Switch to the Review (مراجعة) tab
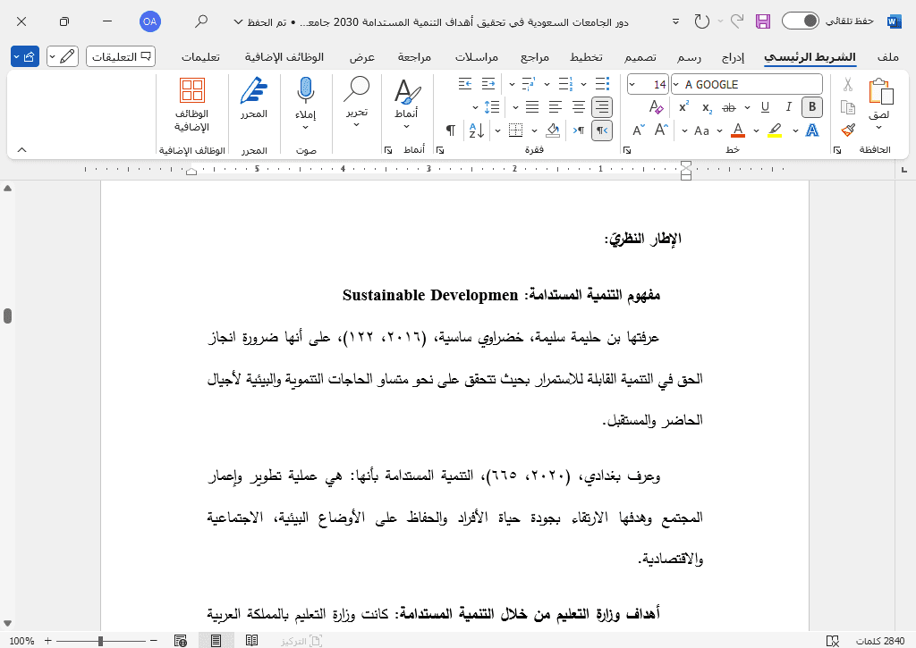Screen dimensions: 916x648 point(414,56)
